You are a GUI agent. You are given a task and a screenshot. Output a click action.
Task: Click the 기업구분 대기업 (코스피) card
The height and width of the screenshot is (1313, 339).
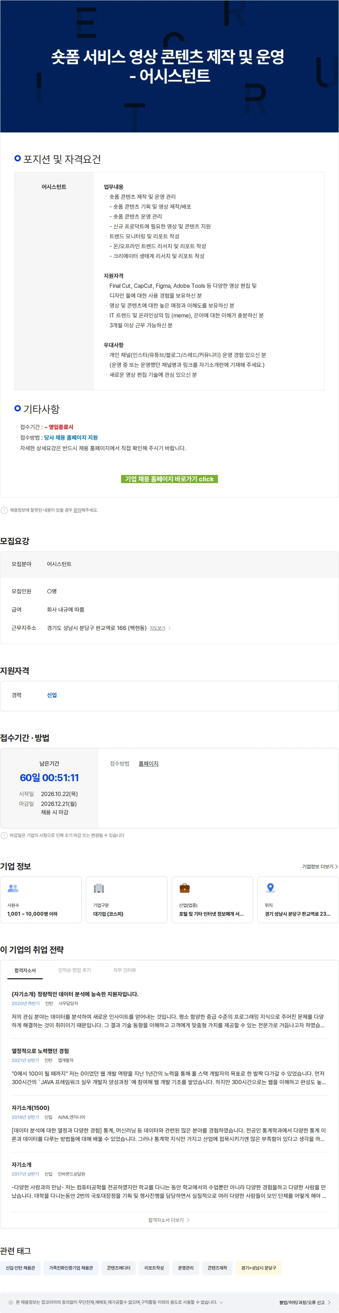tap(126, 899)
